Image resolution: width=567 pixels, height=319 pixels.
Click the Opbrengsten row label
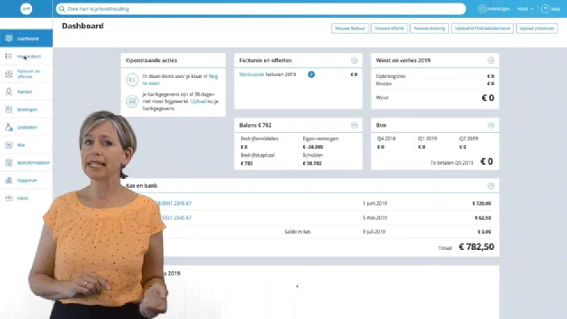[x=391, y=76]
